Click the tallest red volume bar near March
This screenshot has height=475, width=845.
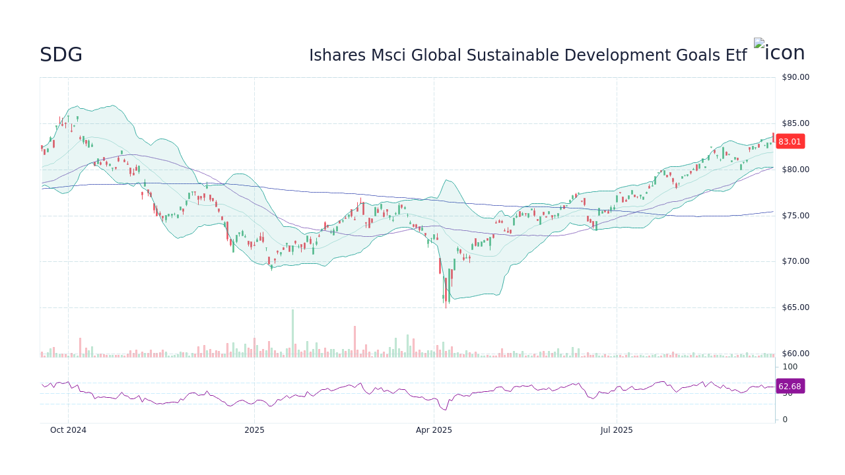(355, 342)
